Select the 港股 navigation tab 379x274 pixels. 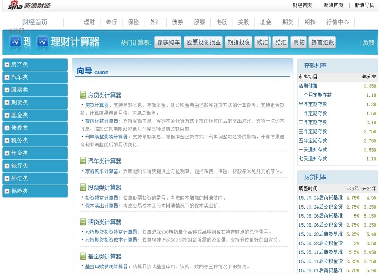[x=221, y=22]
